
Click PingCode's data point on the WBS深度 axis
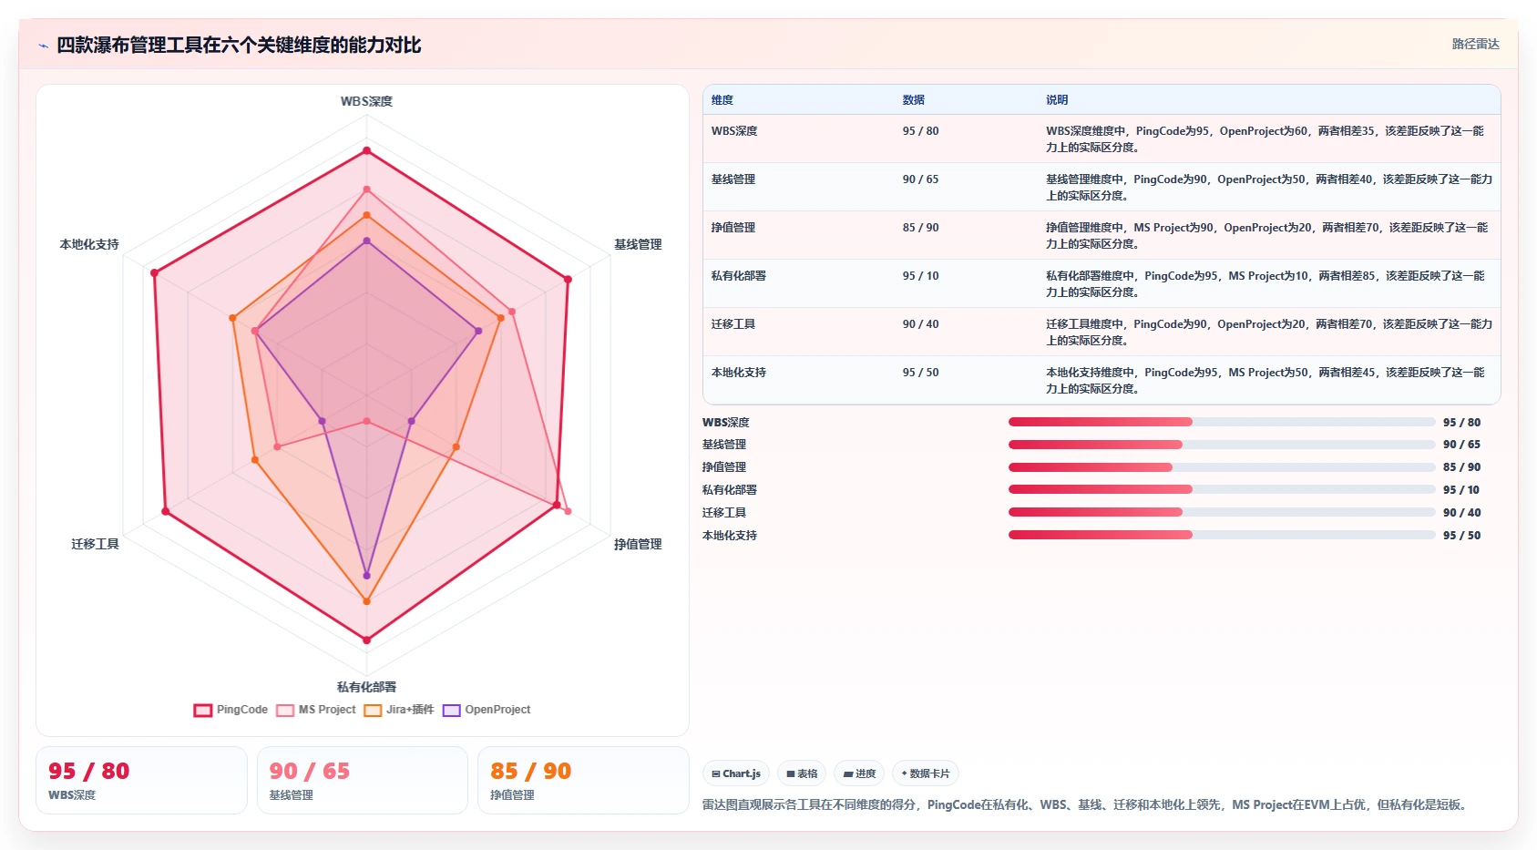point(367,151)
